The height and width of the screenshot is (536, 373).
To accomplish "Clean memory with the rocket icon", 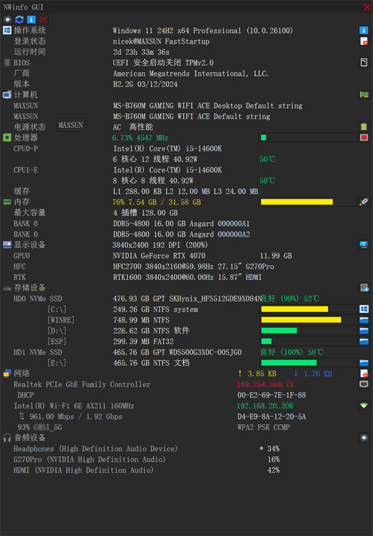I will 364,202.
